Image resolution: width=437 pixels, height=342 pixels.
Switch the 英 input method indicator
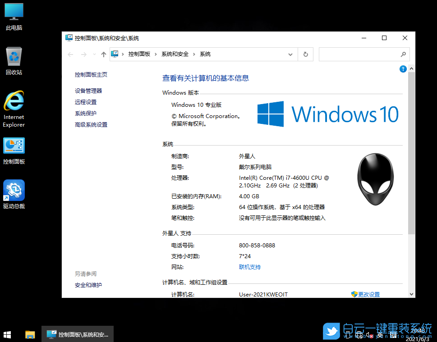pos(380,334)
